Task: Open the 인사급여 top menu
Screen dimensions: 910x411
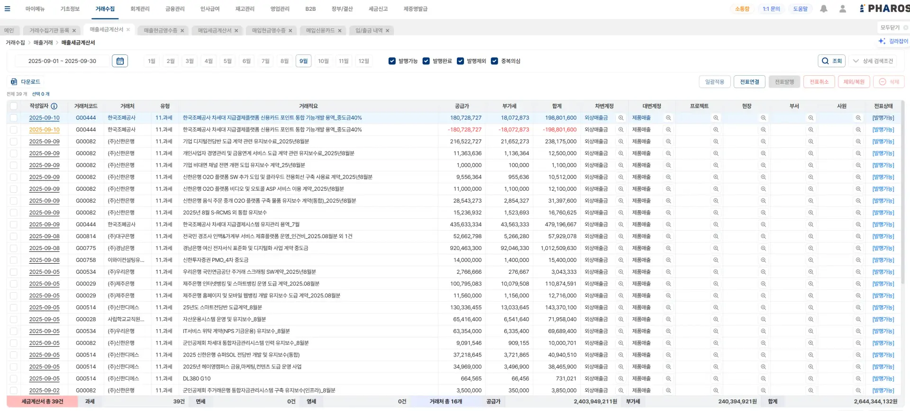Action: (210, 9)
